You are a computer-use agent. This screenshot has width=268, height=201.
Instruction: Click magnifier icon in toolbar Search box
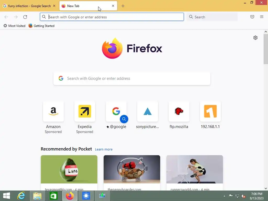pos(191,17)
